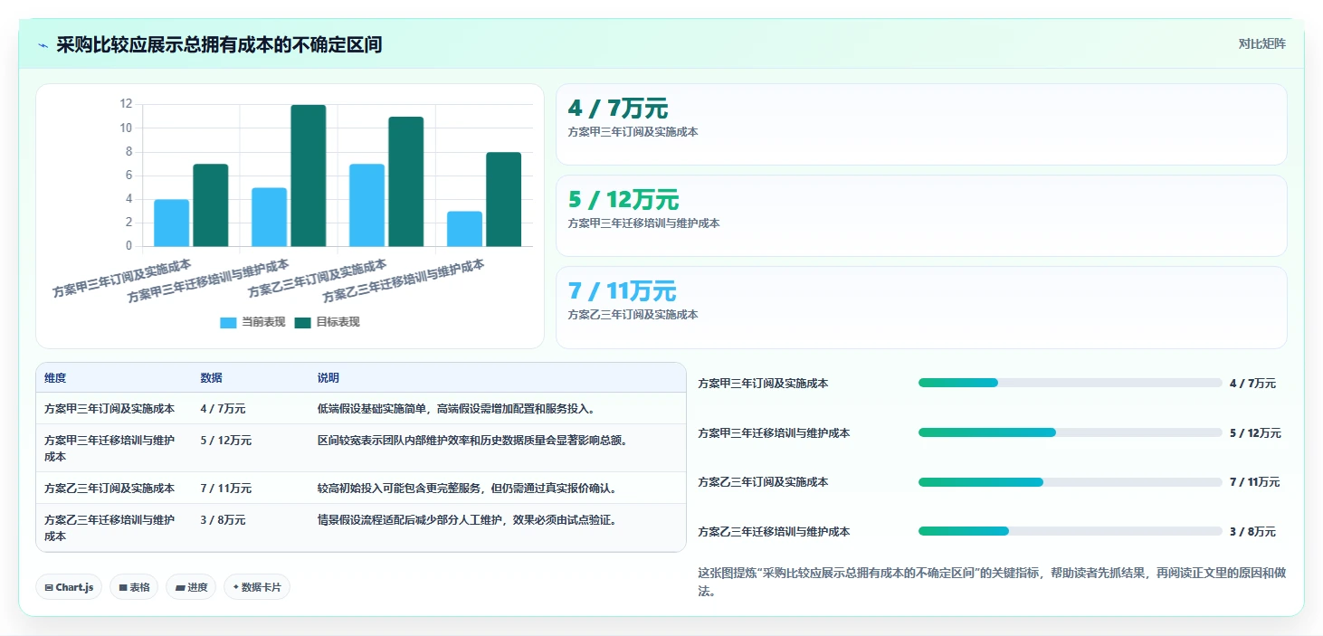Click progress value label 4 / 7万元
The width and height of the screenshot is (1323, 636).
[1252, 384]
